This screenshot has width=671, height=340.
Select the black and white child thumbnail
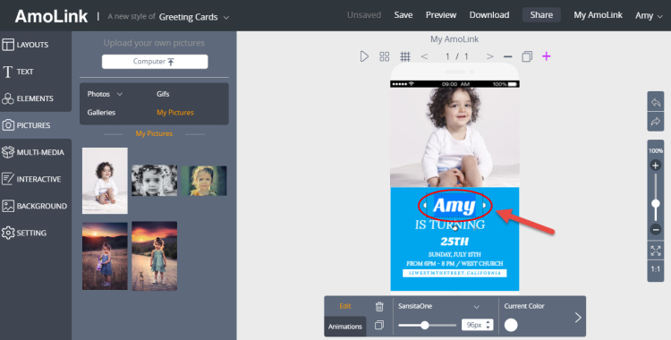(x=154, y=181)
